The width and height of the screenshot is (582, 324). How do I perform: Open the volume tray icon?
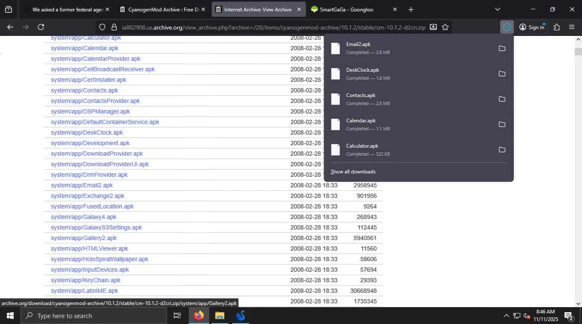(527, 316)
